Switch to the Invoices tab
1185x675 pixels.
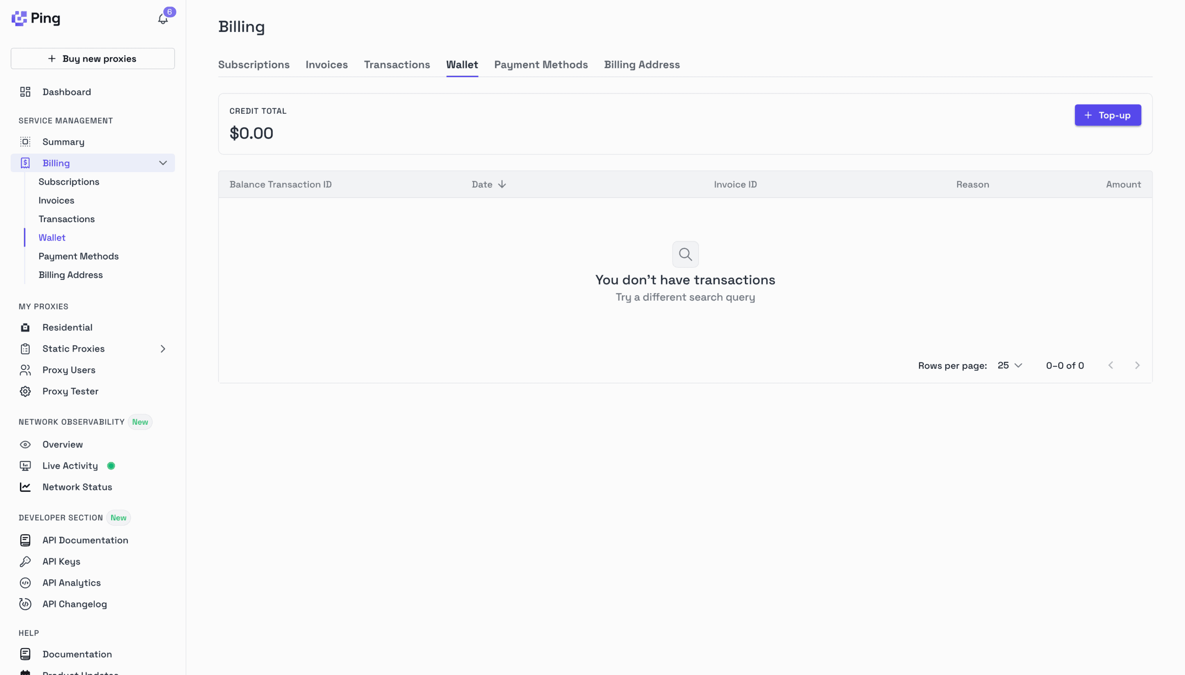pyautogui.click(x=326, y=65)
